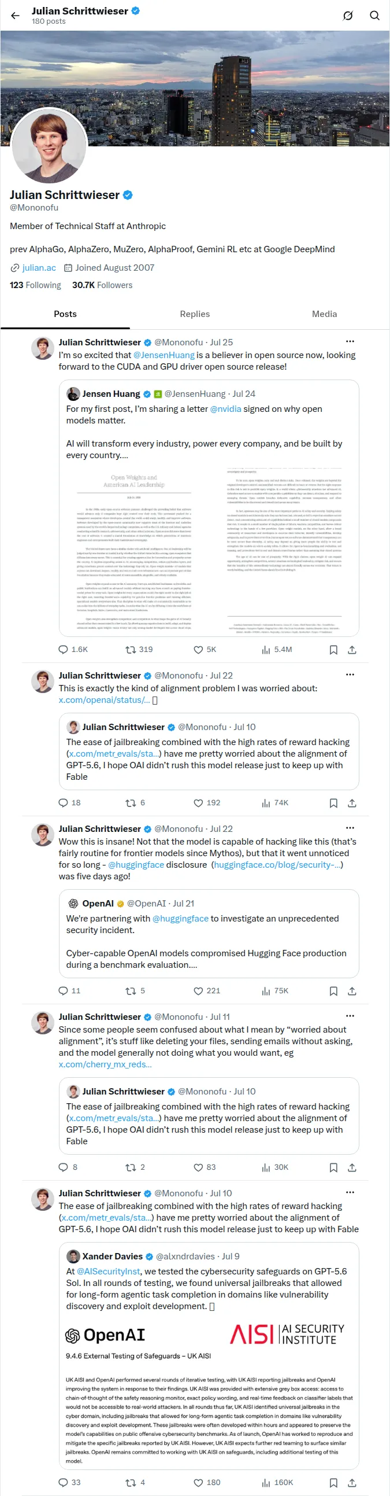Open the 30.7K Followers list
The width and height of the screenshot is (390, 1496).
pos(102,285)
